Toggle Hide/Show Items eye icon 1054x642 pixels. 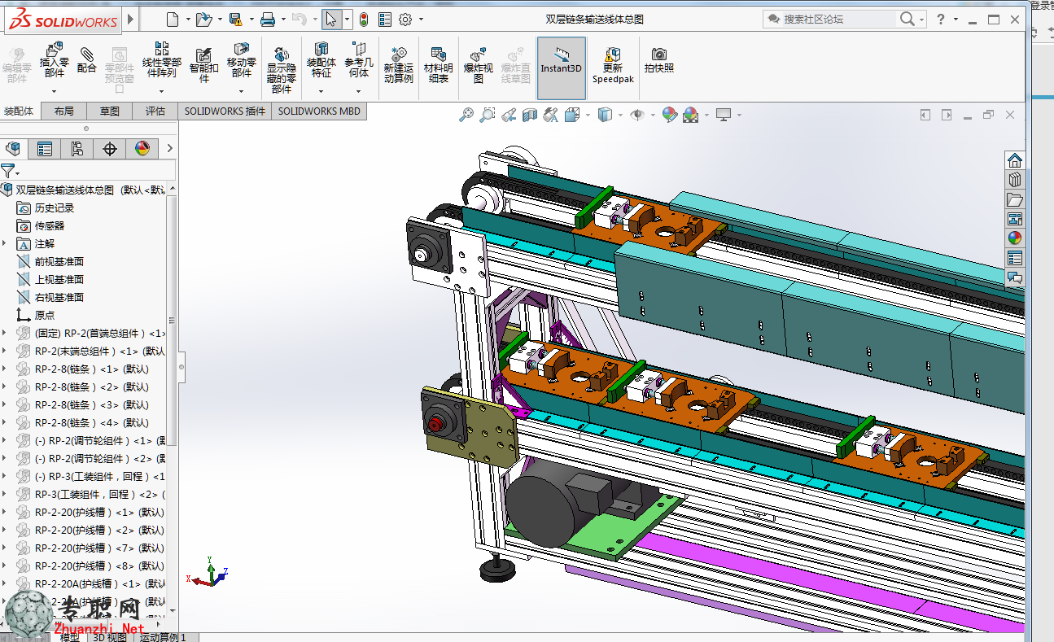point(637,116)
